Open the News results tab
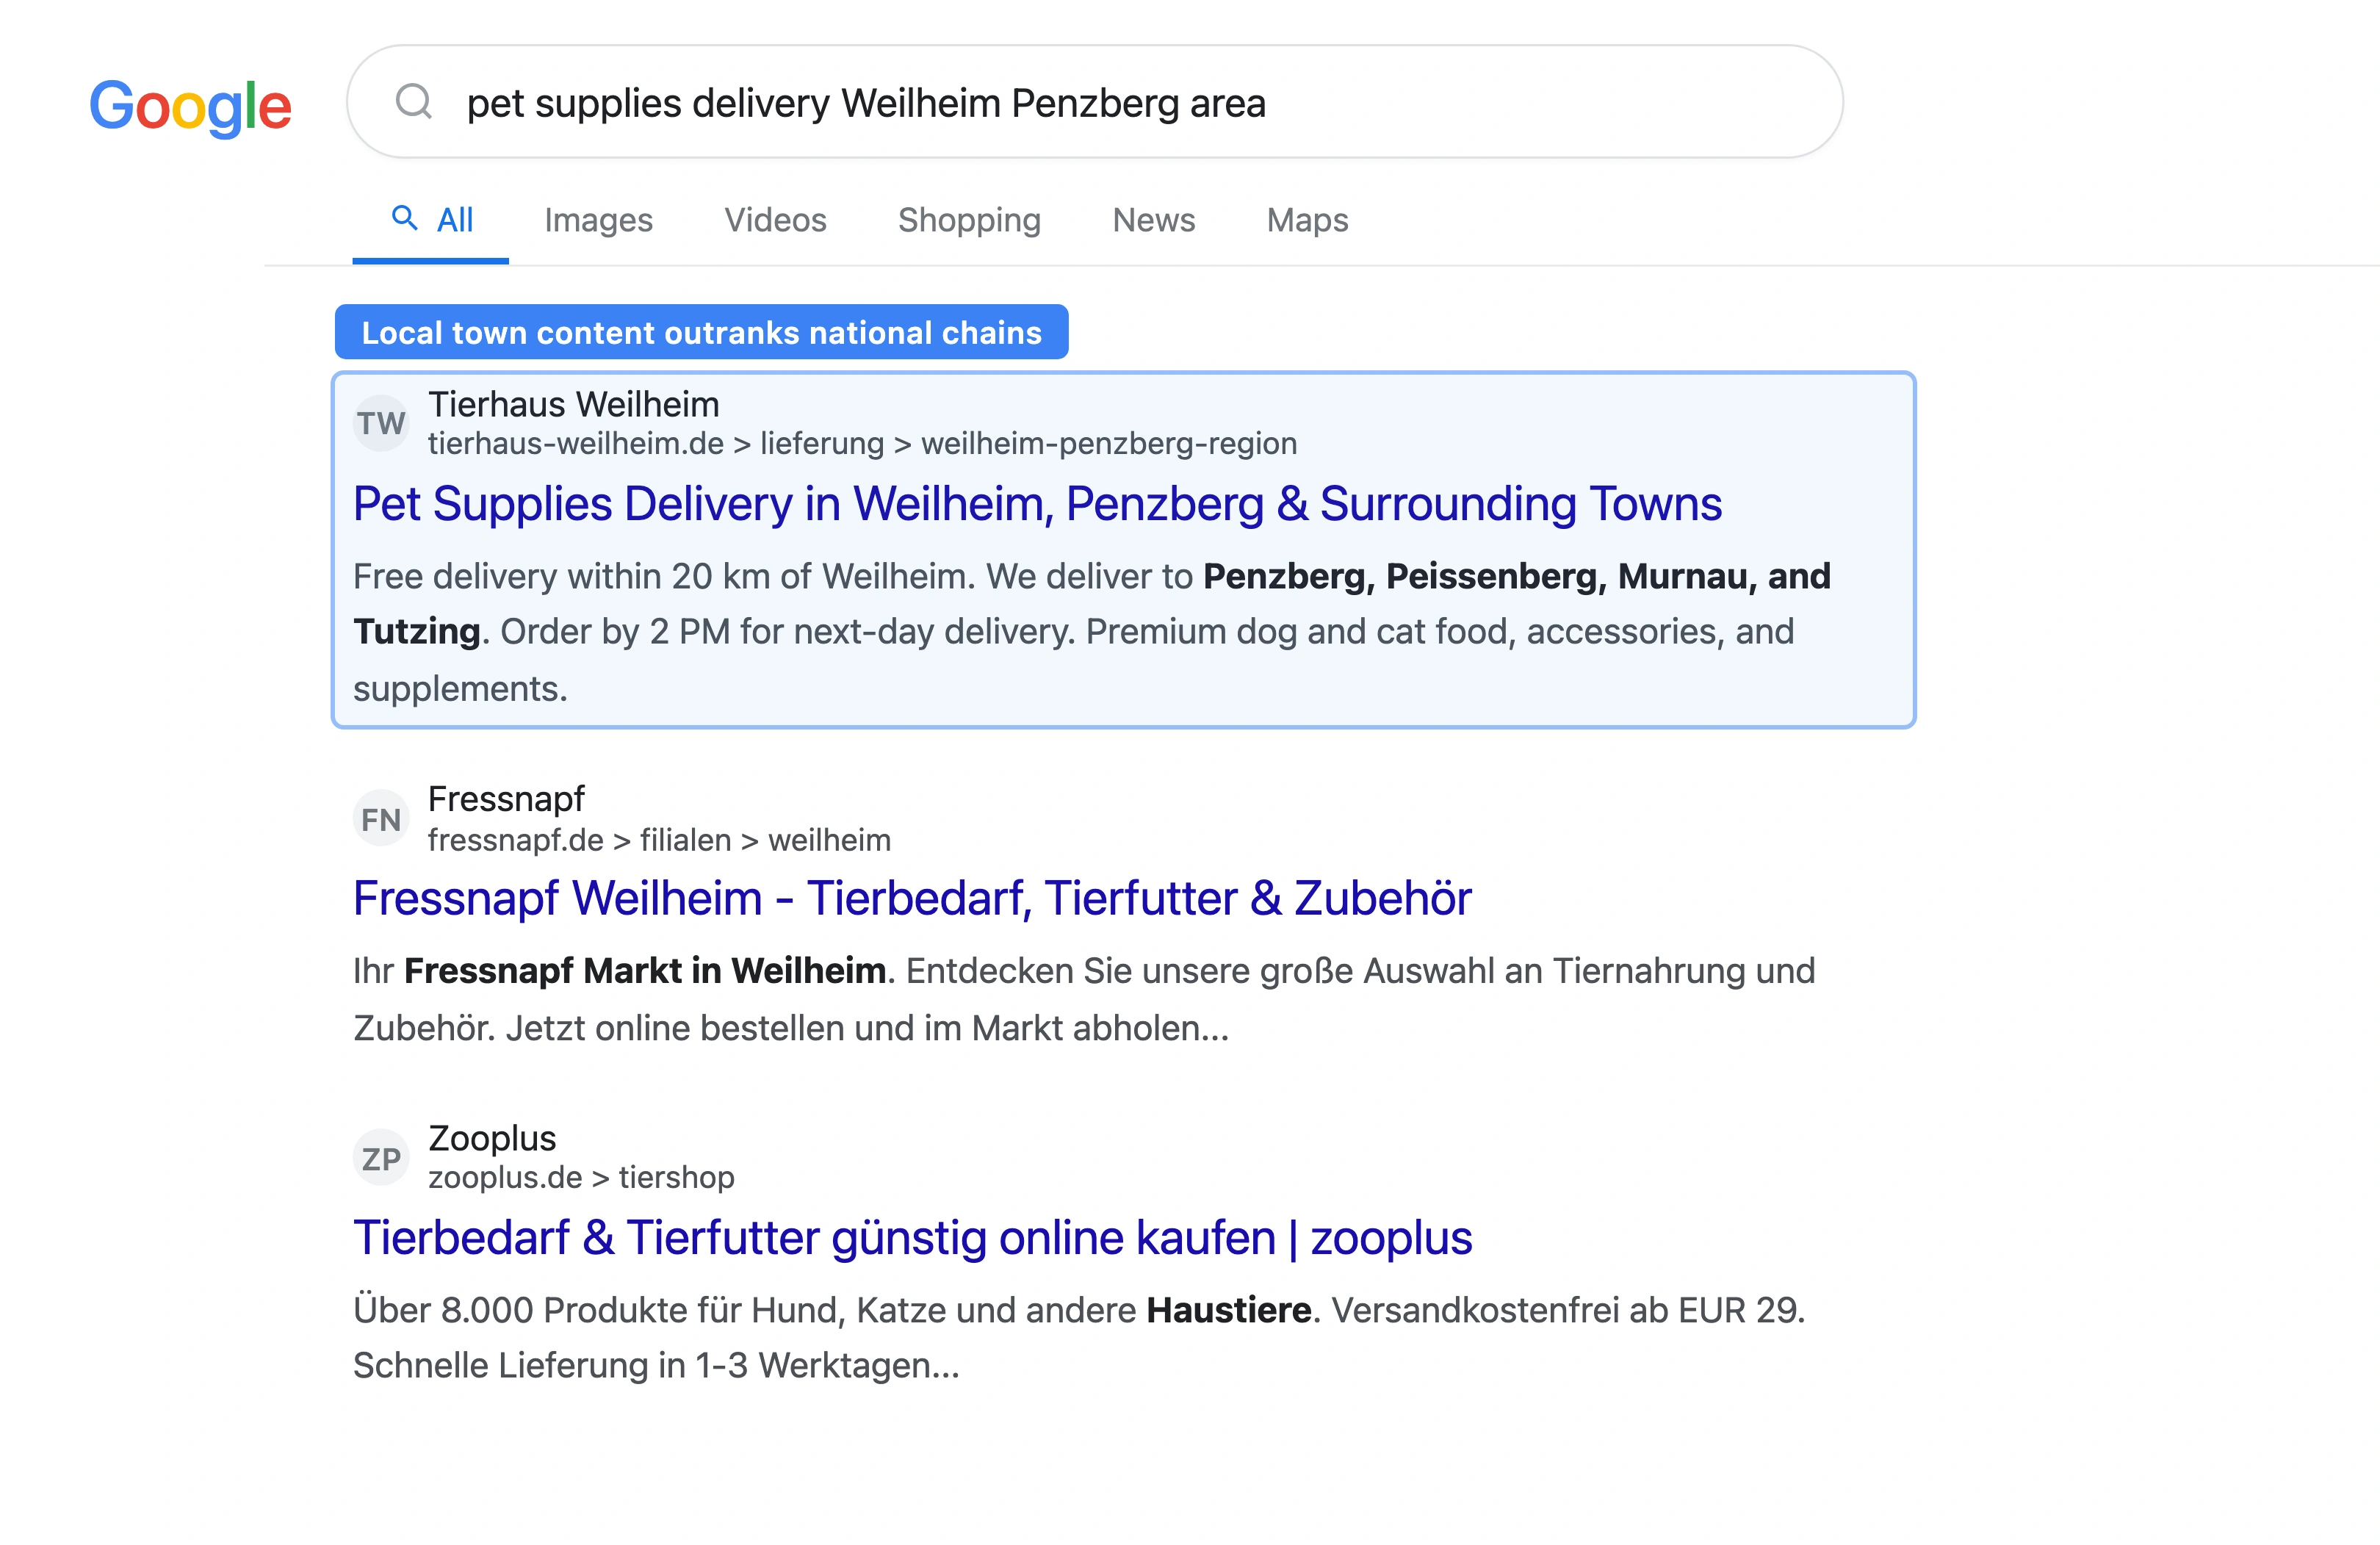This screenshot has width=2380, height=1545. pos(1153,220)
